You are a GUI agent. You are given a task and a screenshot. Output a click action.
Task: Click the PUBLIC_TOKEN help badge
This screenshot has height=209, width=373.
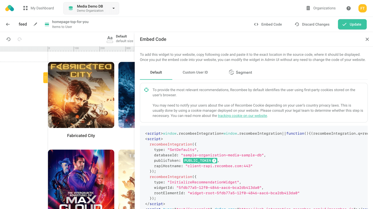(x=214, y=161)
